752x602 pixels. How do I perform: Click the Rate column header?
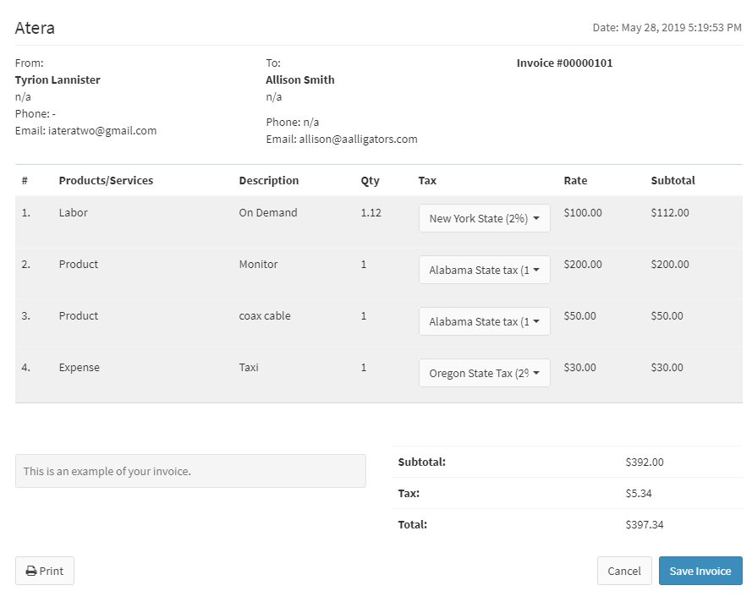pos(575,180)
